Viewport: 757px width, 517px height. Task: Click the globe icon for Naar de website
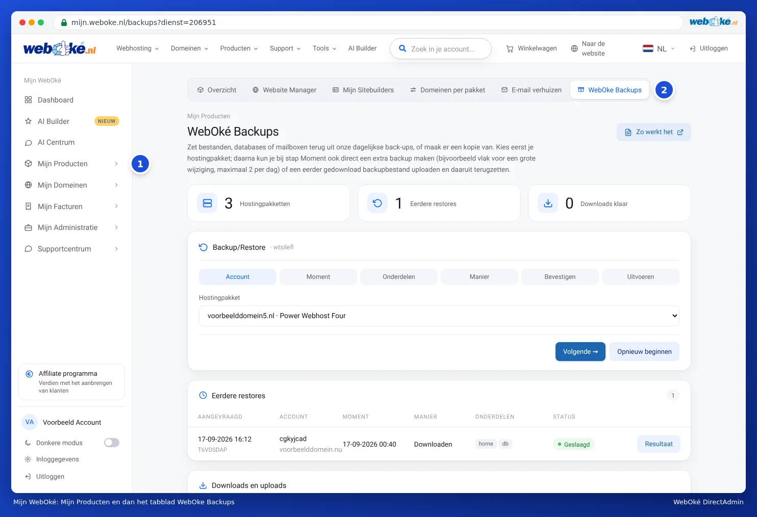click(x=574, y=48)
